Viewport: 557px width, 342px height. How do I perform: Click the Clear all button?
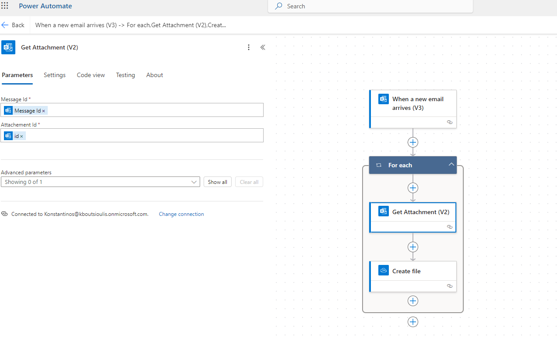click(x=249, y=182)
